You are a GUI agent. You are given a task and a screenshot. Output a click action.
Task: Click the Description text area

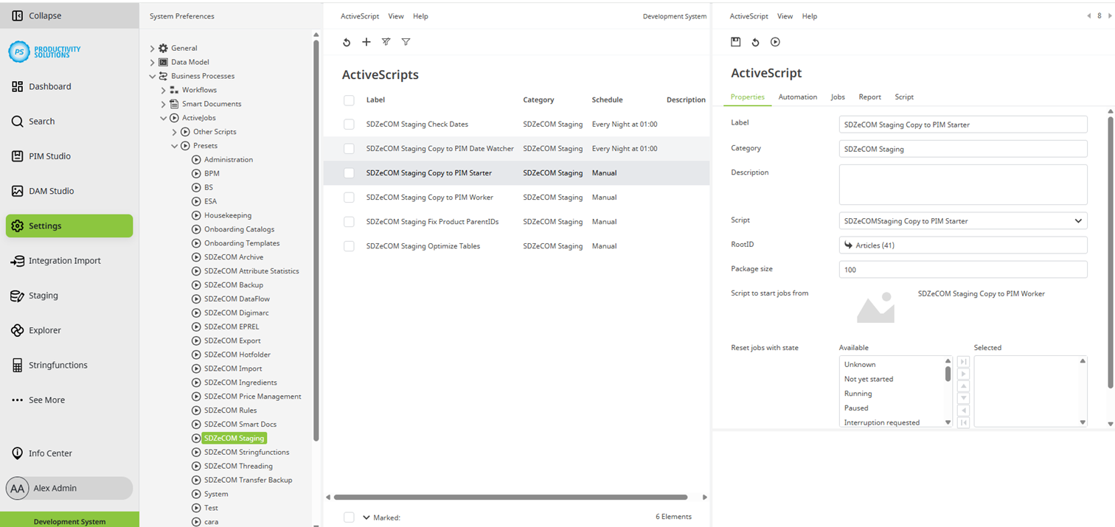(x=963, y=184)
